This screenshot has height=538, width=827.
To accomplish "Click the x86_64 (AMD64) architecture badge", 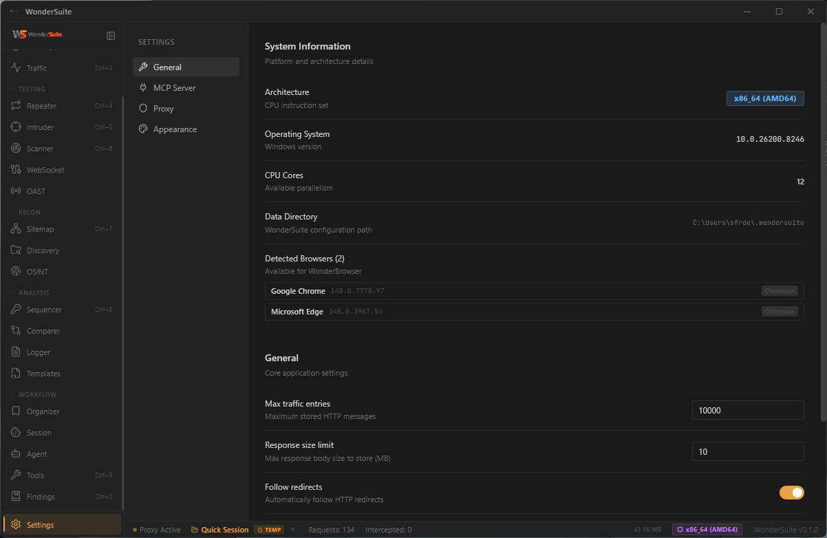I will coord(765,98).
